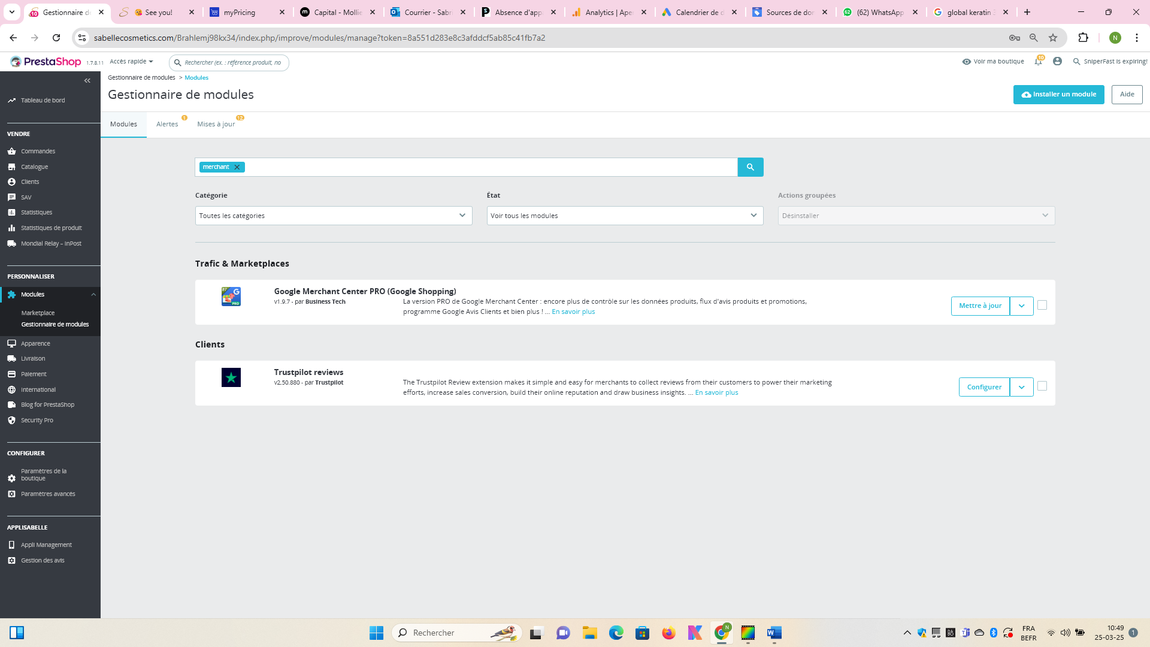Open the user profile avatar icon

(x=1057, y=62)
